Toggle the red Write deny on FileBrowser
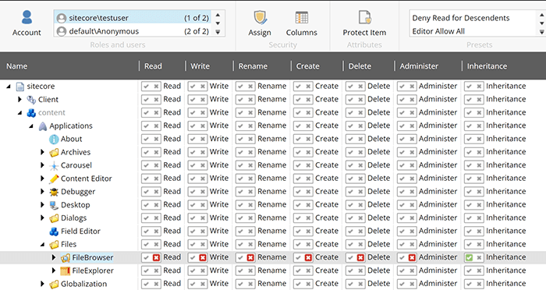The width and height of the screenshot is (546, 290). (203, 257)
